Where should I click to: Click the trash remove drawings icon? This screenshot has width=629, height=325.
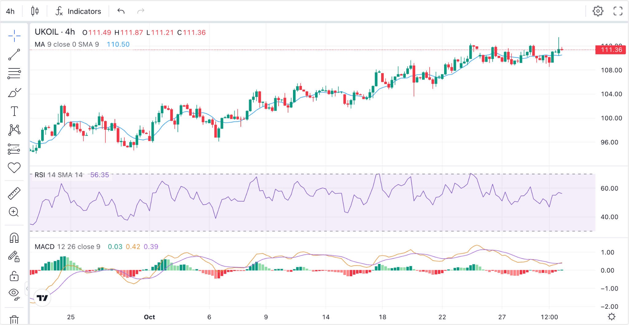pos(14,319)
